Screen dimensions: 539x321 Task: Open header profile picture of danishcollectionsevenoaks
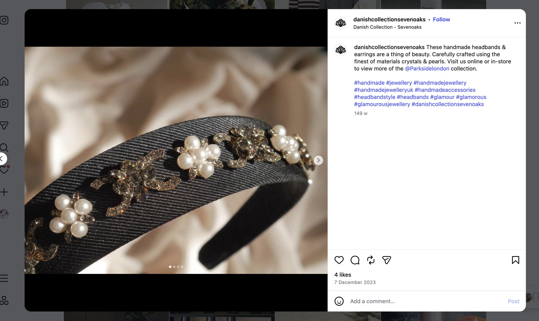tap(341, 23)
